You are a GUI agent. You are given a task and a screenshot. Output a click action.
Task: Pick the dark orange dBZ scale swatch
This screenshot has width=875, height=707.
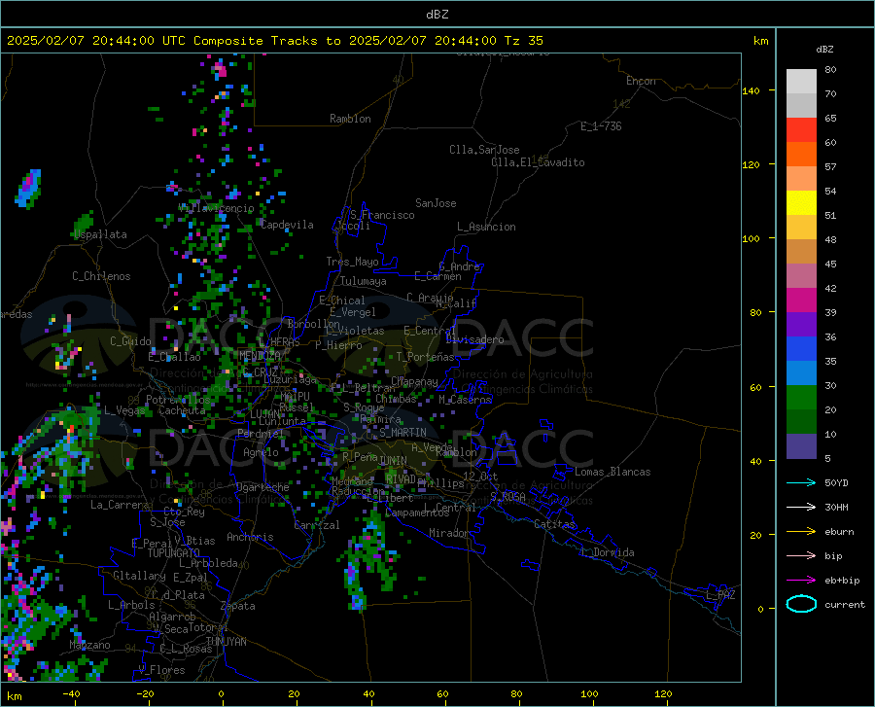(x=801, y=155)
